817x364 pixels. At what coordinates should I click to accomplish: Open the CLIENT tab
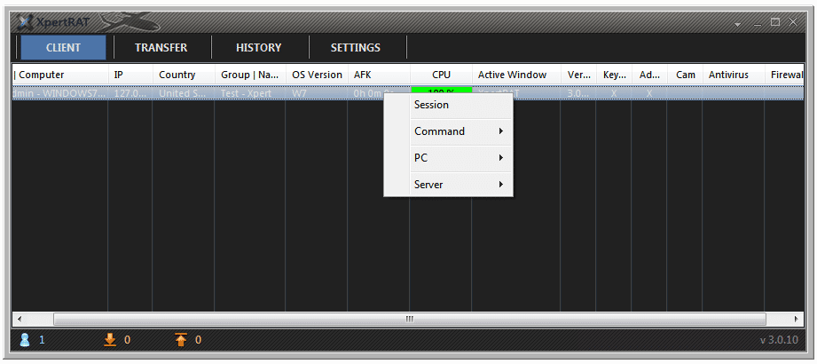coord(63,47)
